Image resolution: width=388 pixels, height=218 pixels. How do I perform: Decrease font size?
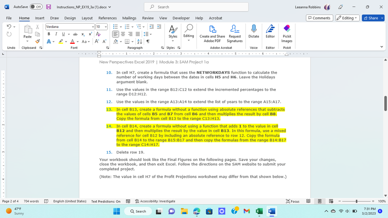pos(104,41)
